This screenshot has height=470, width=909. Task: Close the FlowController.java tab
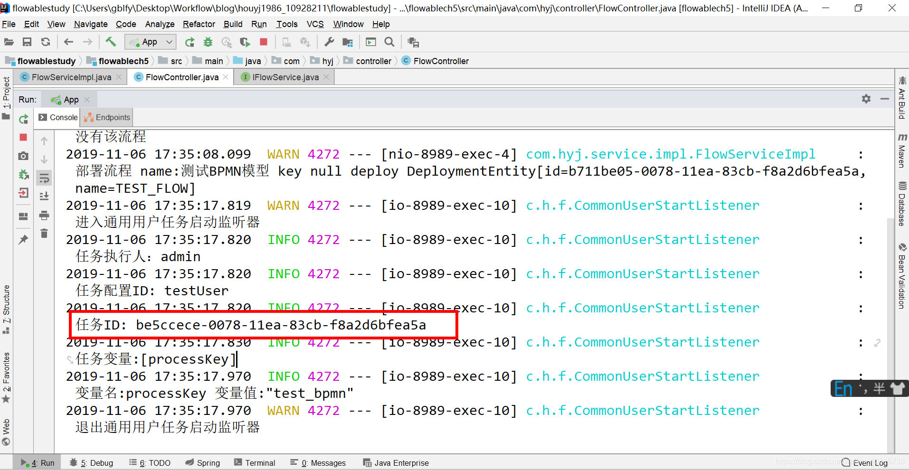(226, 77)
